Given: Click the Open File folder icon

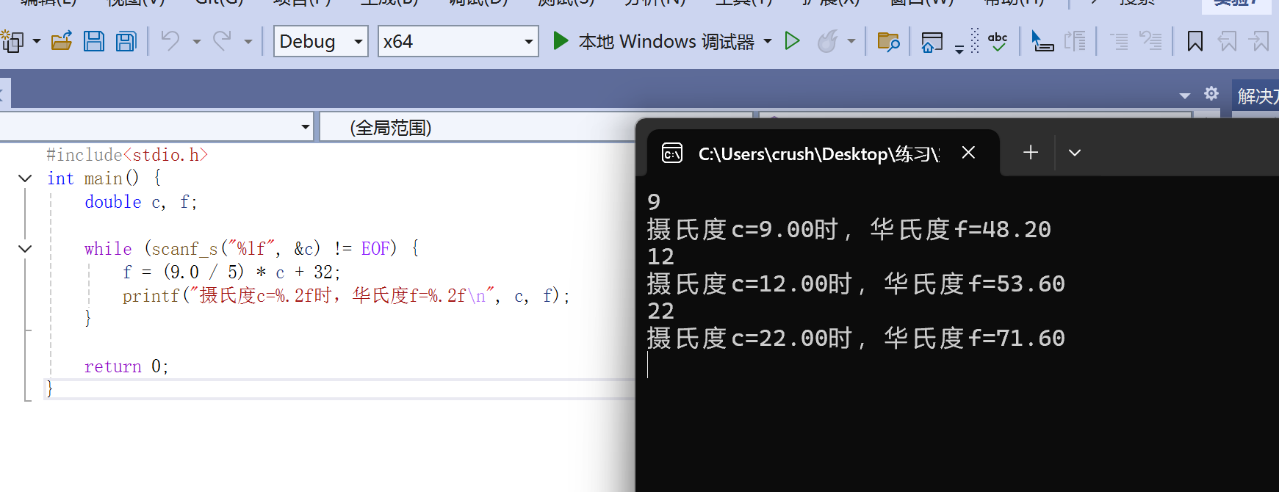Looking at the screenshot, I should point(62,41).
